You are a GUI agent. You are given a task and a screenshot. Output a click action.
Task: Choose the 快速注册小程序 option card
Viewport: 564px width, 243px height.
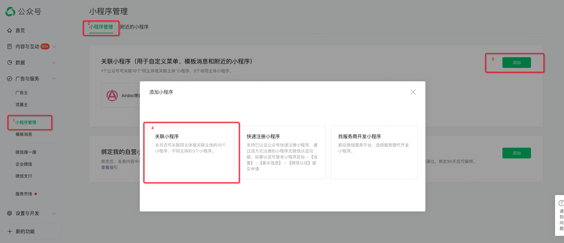click(x=282, y=152)
